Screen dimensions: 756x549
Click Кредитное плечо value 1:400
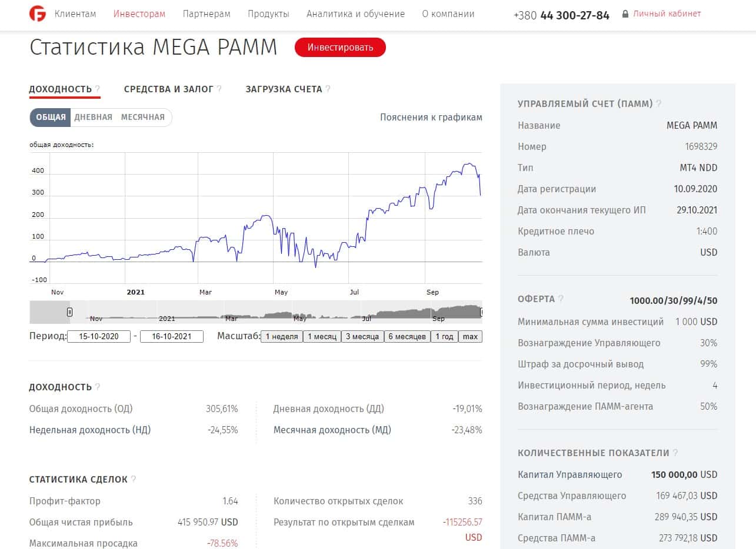click(x=707, y=232)
